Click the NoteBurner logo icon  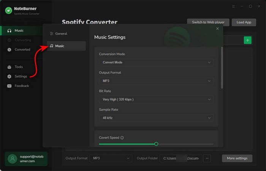8,11
